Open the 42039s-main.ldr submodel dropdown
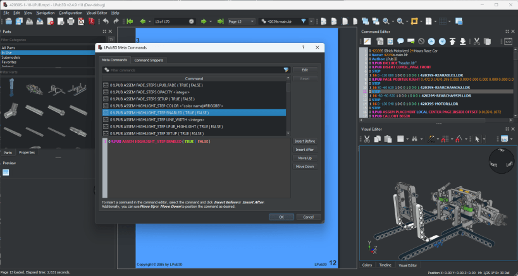 pos(311,21)
